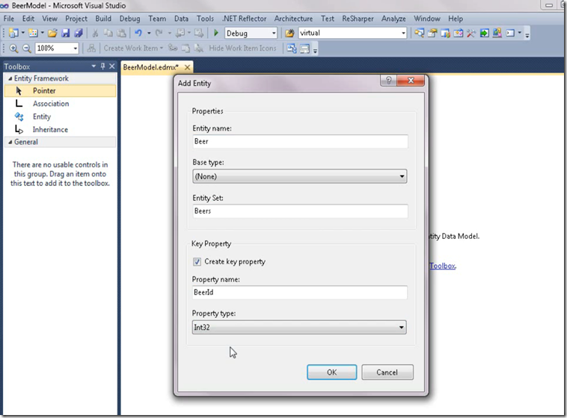
Task: Click the New Project toolbar icon
Action: [x=13, y=33]
